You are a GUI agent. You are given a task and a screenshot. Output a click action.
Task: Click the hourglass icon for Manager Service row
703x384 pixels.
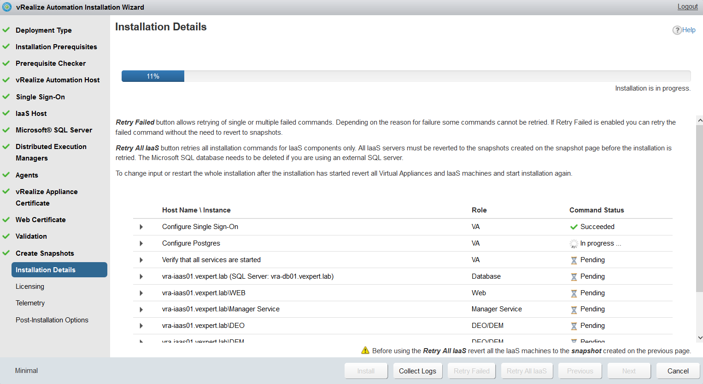click(x=574, y=310)
